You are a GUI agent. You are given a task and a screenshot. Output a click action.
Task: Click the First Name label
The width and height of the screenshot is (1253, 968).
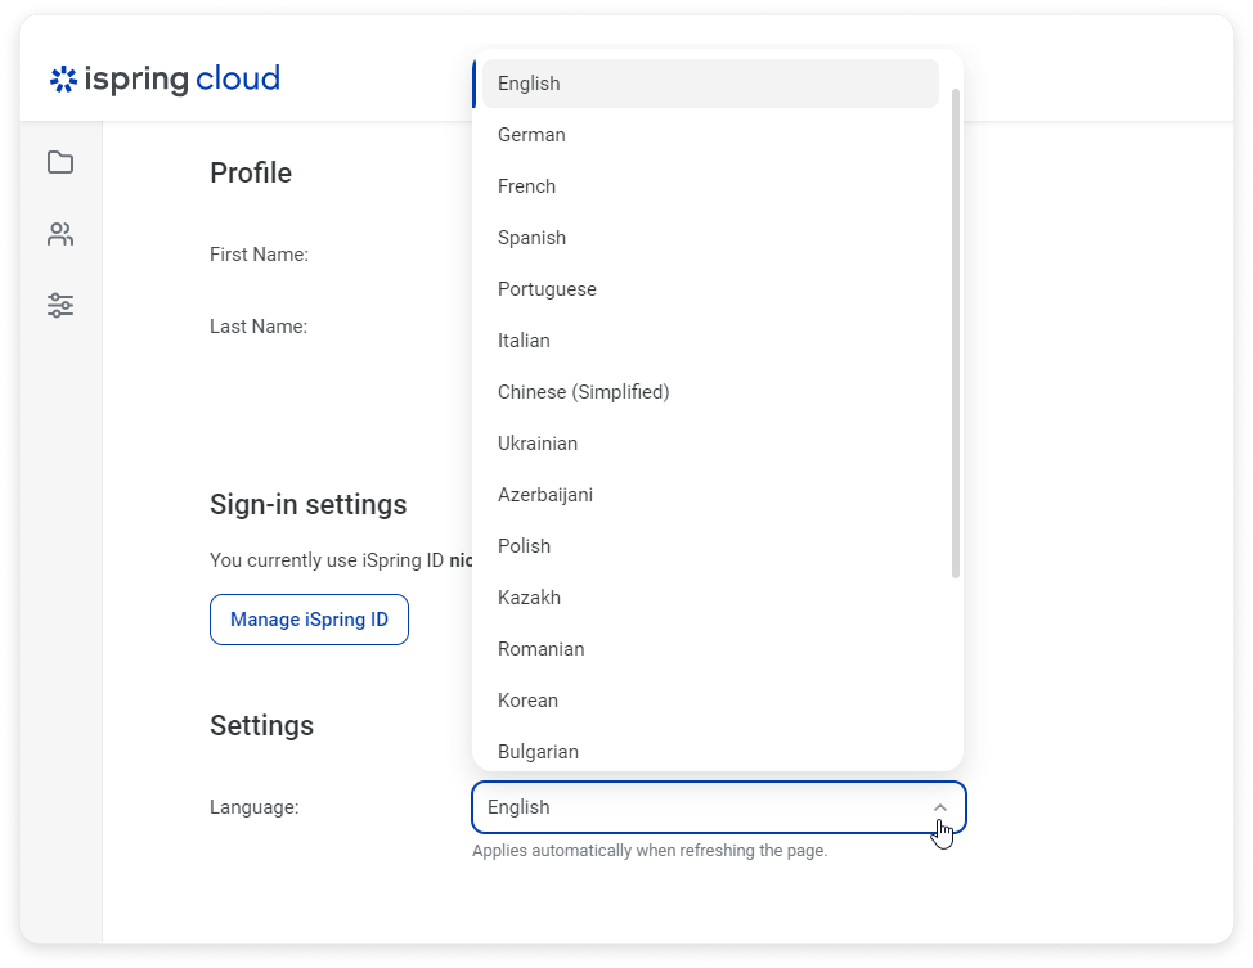[x=259, y=255]
